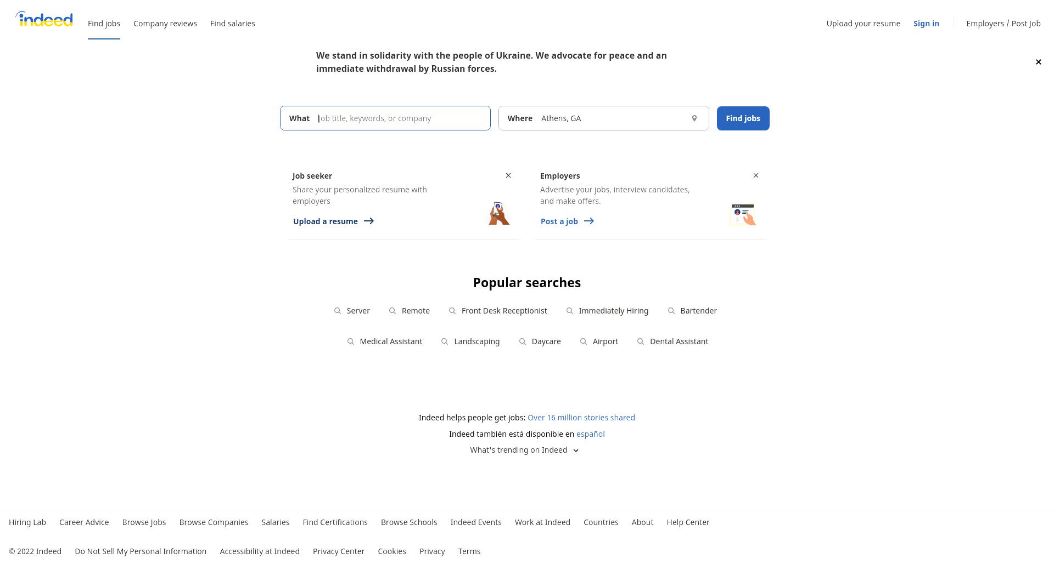Click the search icon beside Bartender
This screenshot has height=570, width=1054.
(671, 311)
